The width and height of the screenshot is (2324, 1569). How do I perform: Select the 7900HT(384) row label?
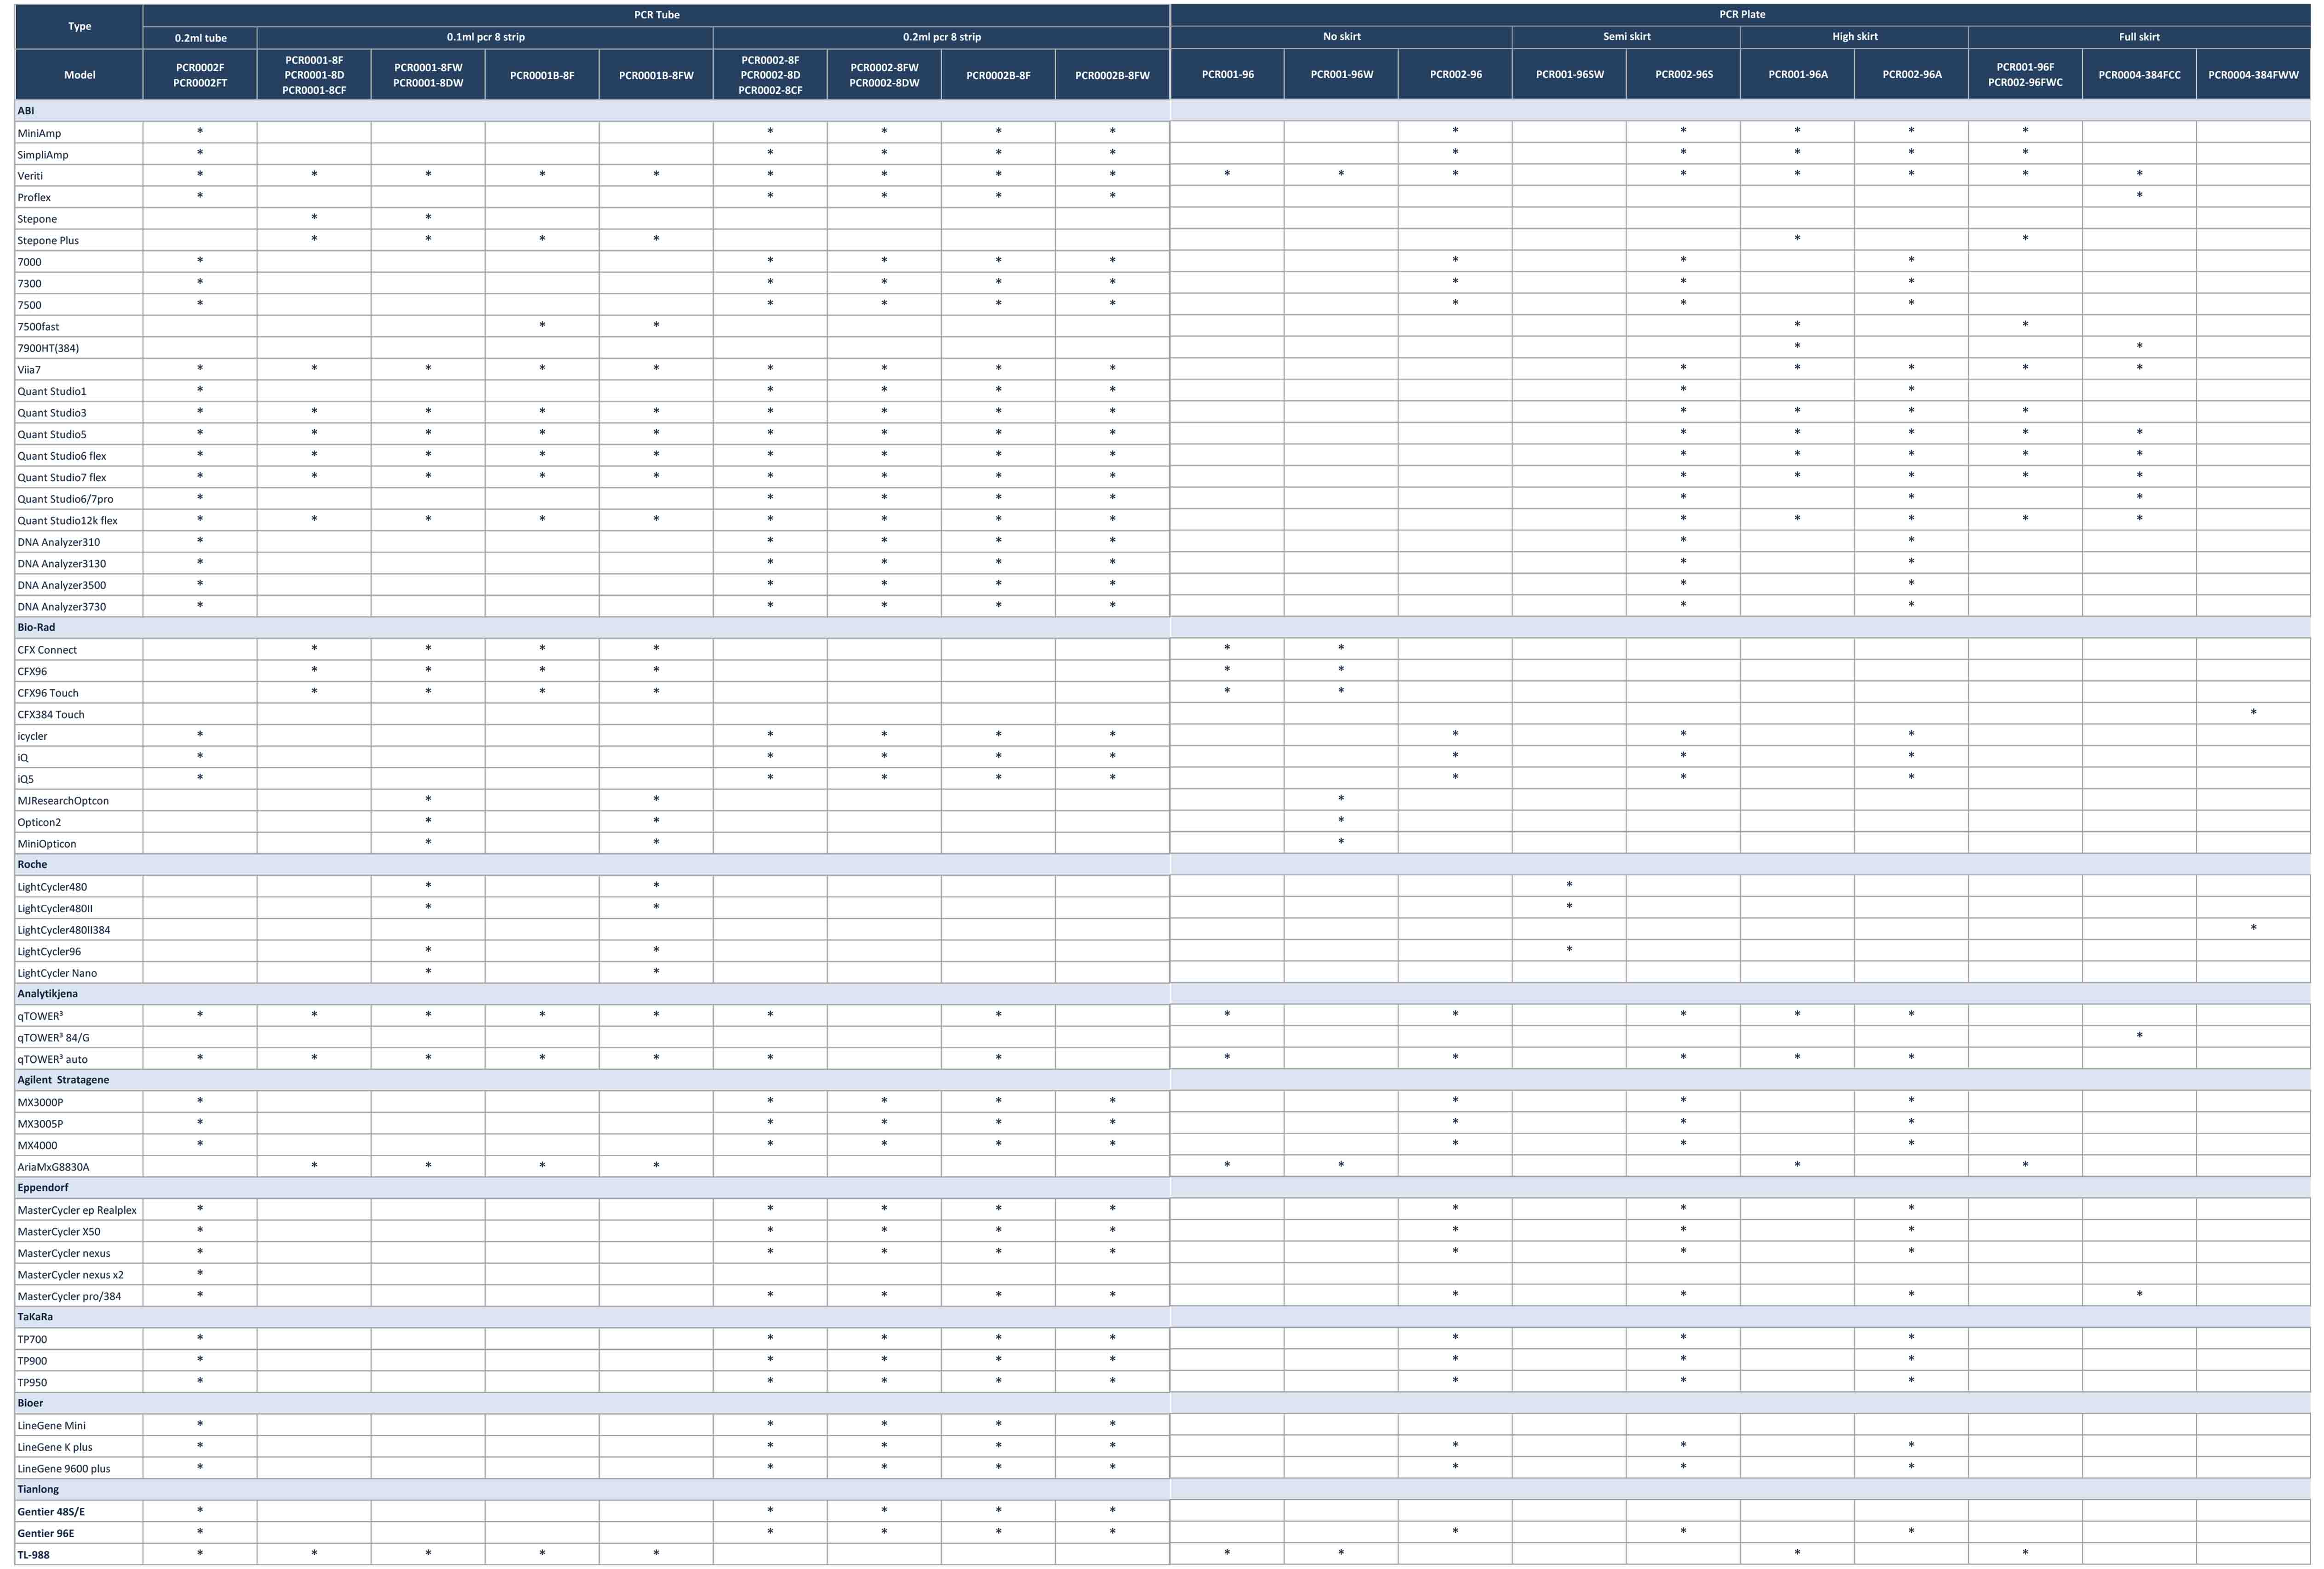pyautogui.click(x=48, y=348)
